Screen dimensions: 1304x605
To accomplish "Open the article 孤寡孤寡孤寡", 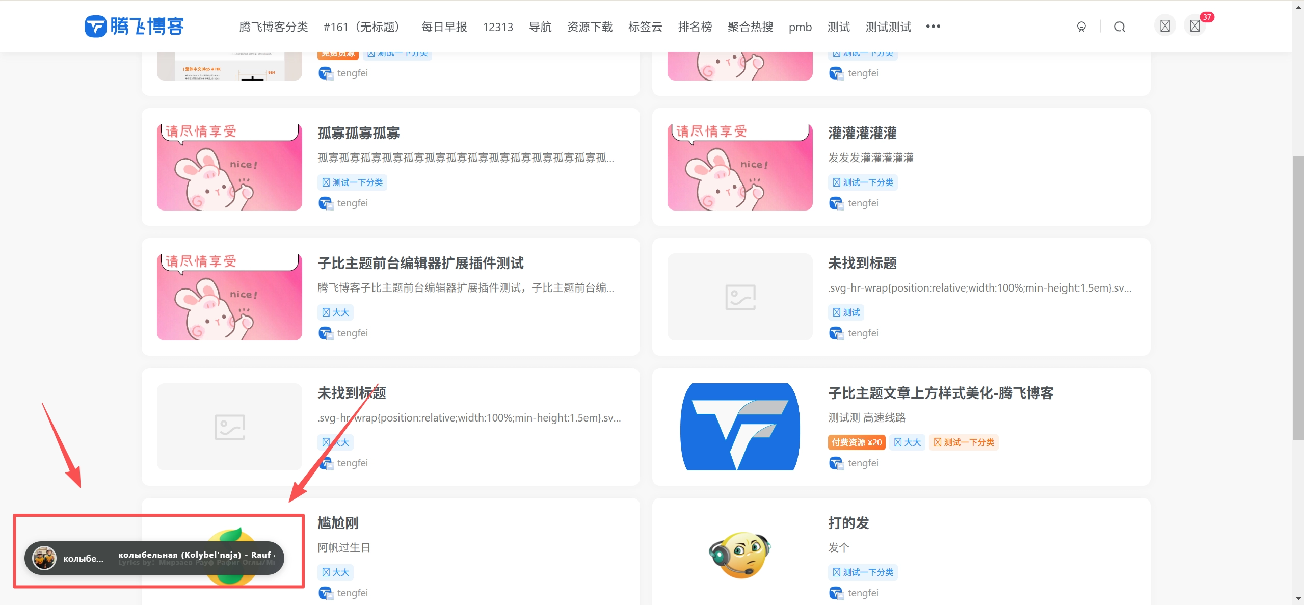I will coord(358,133).
